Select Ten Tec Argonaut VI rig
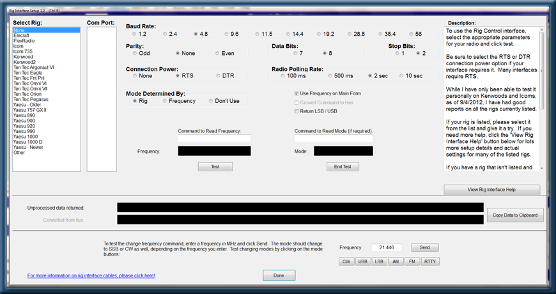 pyautogui.click(x=47, y=67)
